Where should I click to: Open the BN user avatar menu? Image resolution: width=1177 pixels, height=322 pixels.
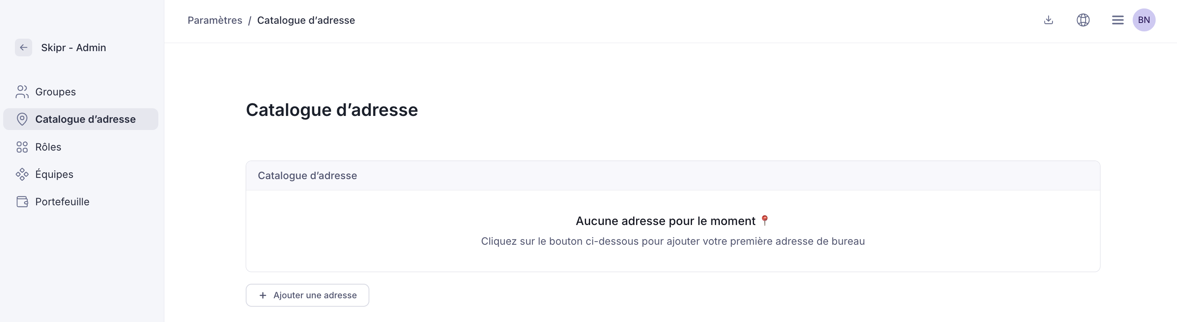1144,20
